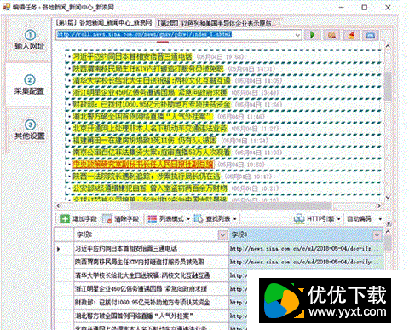The width and height of the screenshot is (409, 330).
Task: Click the green play run button
Action: tap(313, 35)
